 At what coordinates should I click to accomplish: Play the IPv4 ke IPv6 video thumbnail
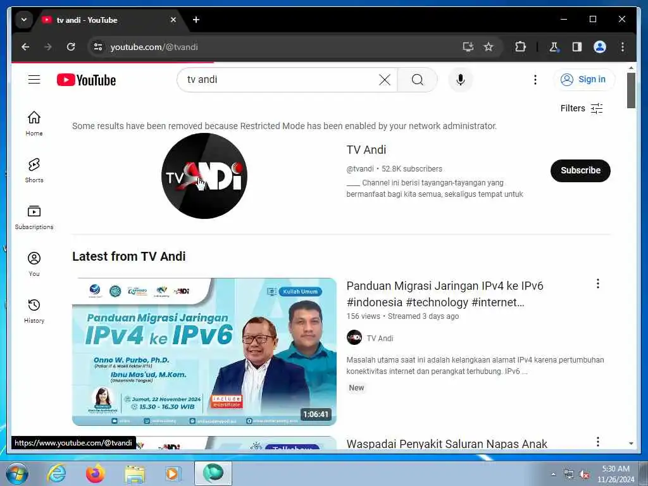pos(204,352)
